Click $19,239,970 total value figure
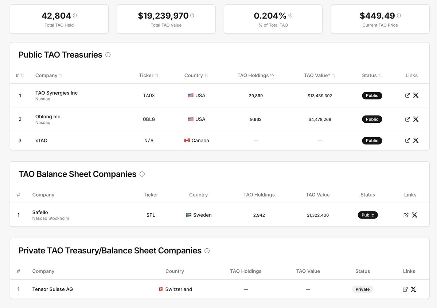Viewport: 437px width, 308px height. coord(163,16)
